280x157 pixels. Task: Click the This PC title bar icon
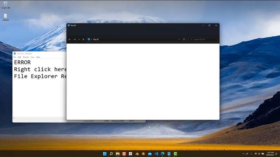point(69,25)
